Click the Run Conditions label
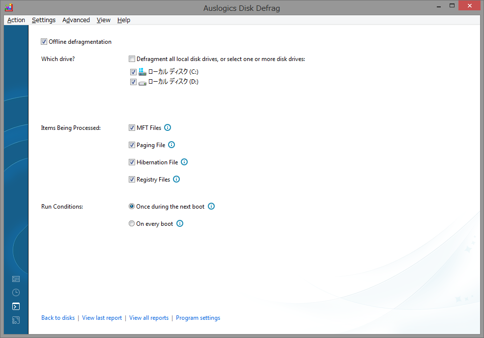The image size is (484, 338). click(62, 207)
